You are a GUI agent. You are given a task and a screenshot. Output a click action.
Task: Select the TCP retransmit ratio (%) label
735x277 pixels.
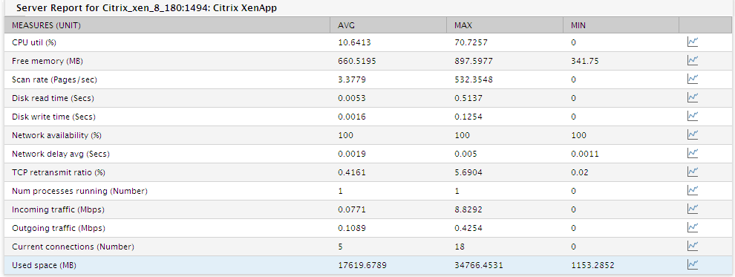tap(59, 172)
